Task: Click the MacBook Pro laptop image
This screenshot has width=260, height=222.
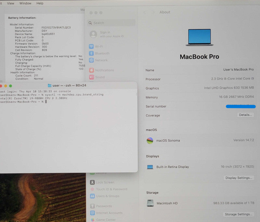Action: (x=200, y=37)
